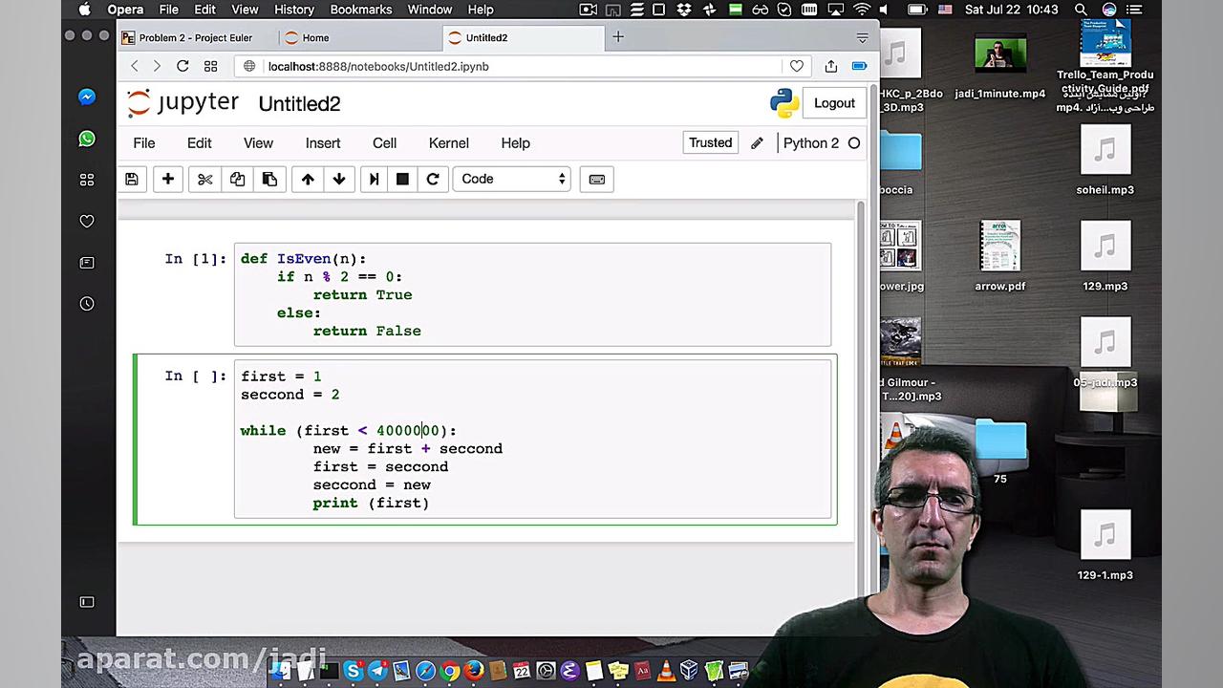Open Messenger in the Opera sidebar

pyautogui.click(x=87, y=97)
